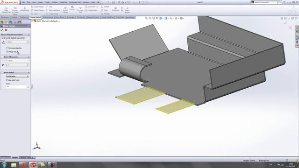Viewport: 299px width, 168px height.
Task: Collapse Sheet Metal Parameters section
Action: coord(29,35)
